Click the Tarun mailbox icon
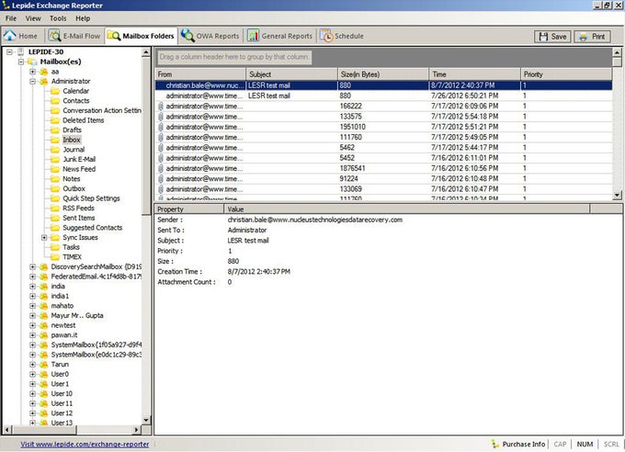The height and width of the screenshot is (452, 625). point(44,365)
